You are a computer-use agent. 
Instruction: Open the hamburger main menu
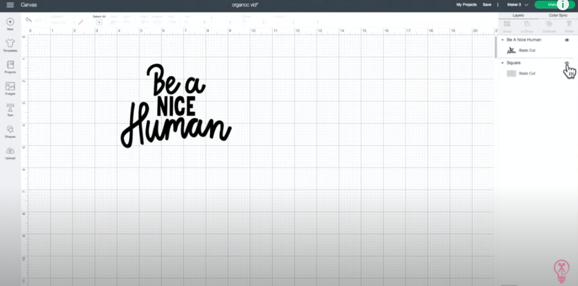click(10, 5)
